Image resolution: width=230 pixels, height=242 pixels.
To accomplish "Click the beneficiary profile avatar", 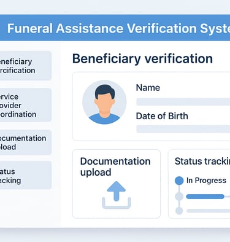I will tap(104, 102).
